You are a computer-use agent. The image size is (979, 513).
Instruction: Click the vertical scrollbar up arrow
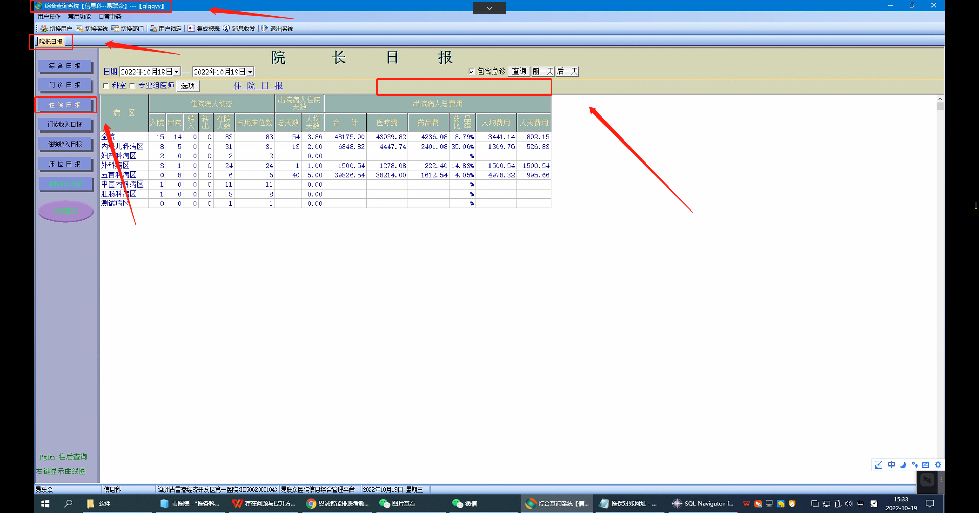940,99
